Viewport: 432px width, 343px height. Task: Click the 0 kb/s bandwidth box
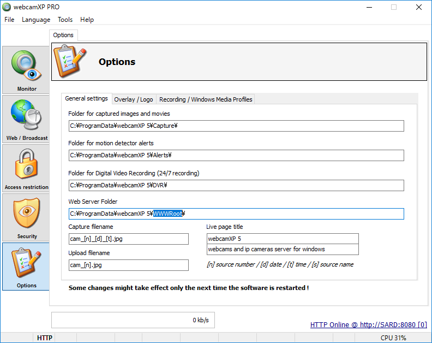coord(133,320)
